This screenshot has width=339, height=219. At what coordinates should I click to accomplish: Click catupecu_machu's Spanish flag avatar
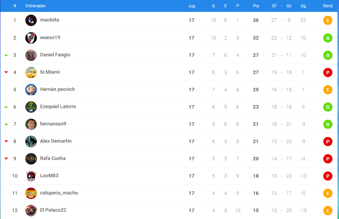[31, 193]
